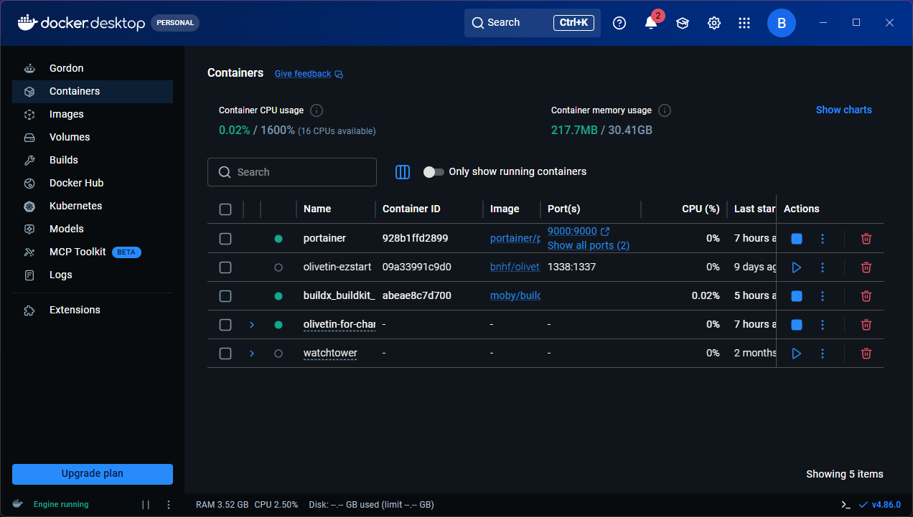This screenshot has width=913, height=517.
Task: Go to Volumes in sidebar
Action: [93, 138]
